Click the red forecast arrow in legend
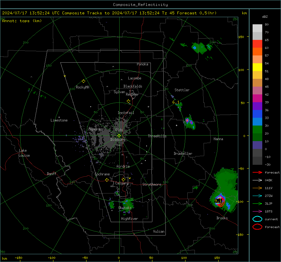 pyautogui.click(x=257, y=172)
